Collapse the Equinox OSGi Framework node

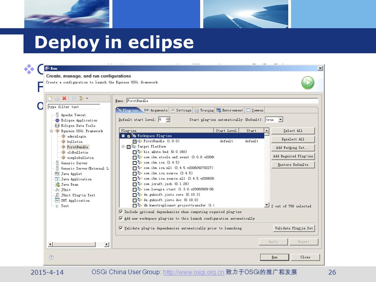point(51,131)
